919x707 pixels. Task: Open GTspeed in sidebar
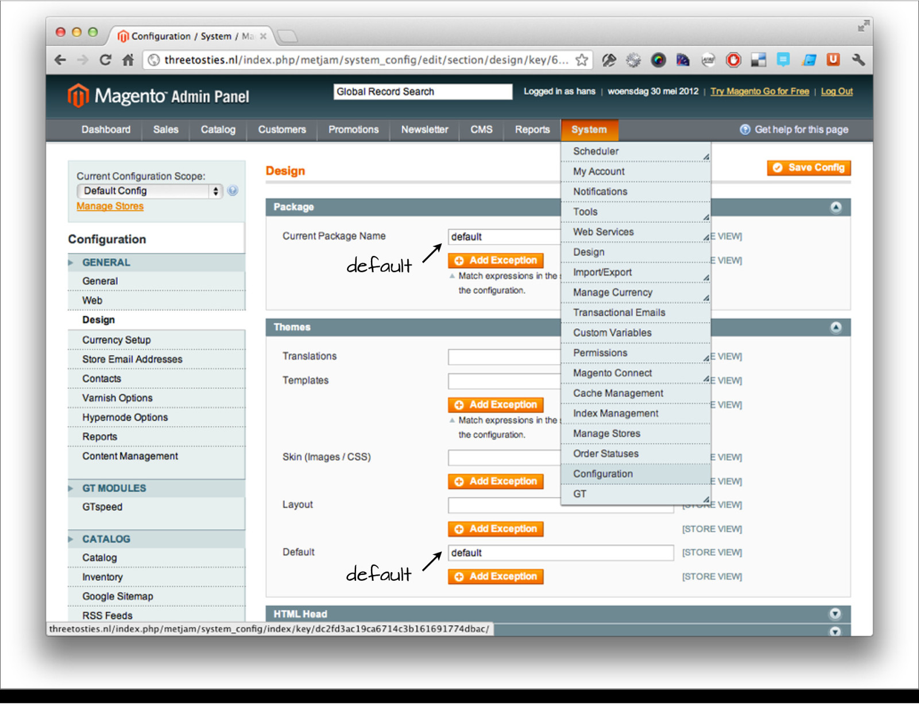(156, 507)
